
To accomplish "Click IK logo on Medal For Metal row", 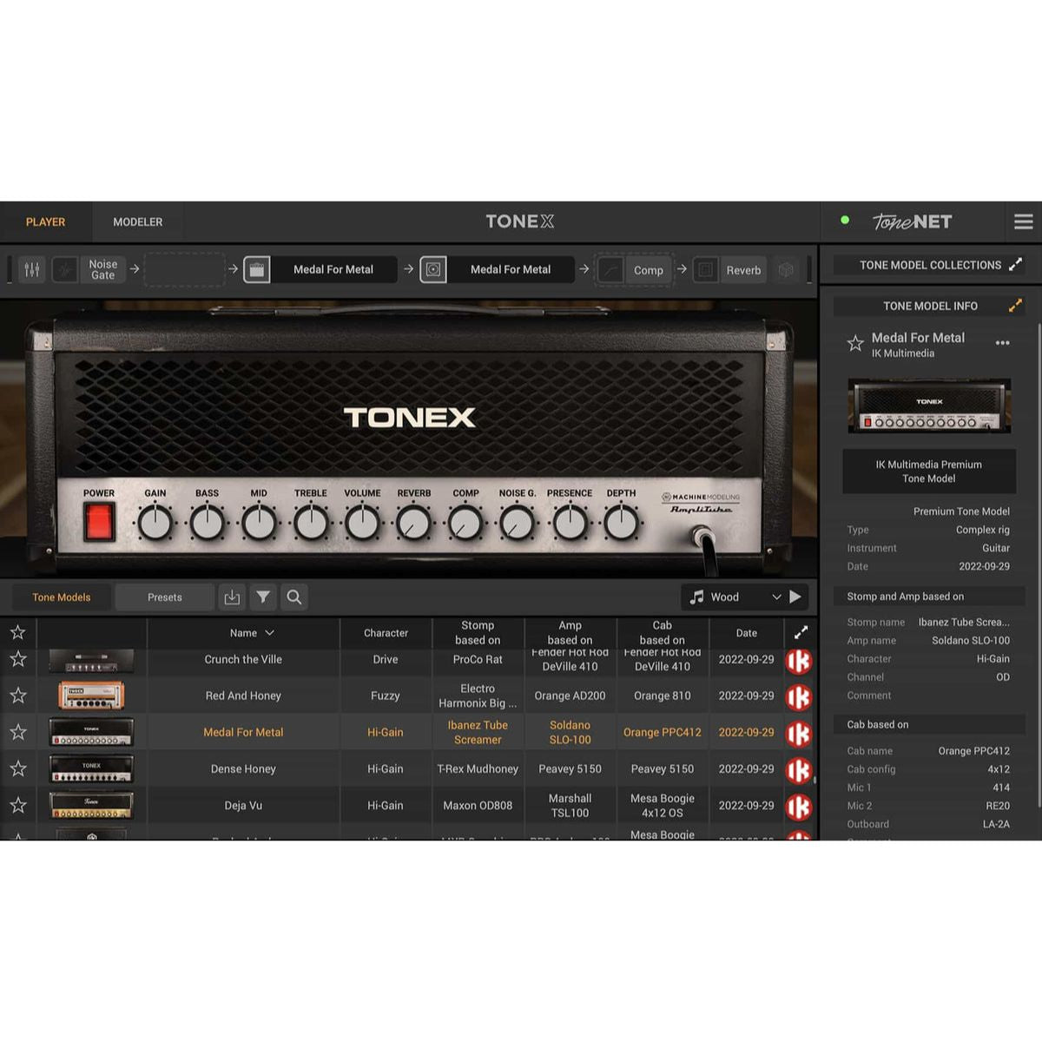I will (x=799, y=735).
